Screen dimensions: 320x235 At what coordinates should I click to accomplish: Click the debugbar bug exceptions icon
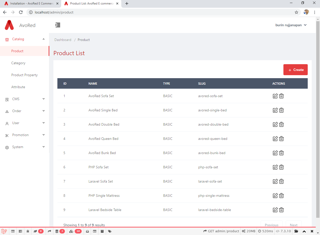(x=28, y=231)
